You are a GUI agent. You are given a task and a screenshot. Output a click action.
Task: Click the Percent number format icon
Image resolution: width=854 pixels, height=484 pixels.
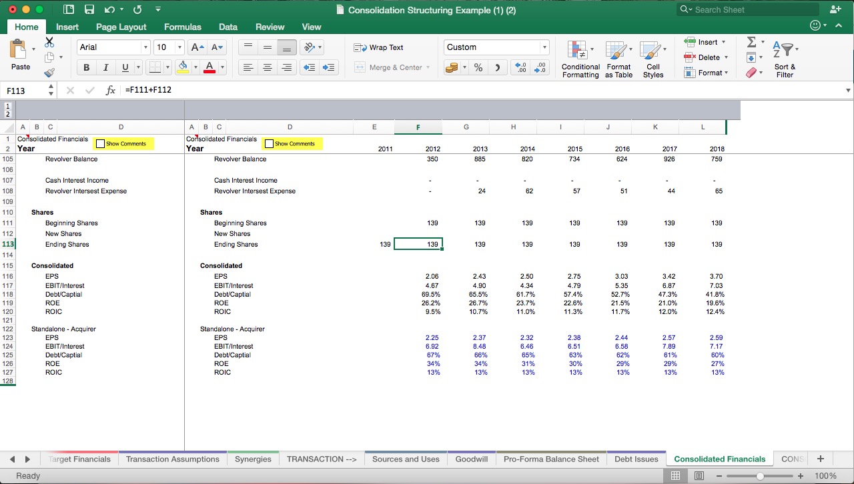point(478,67)
